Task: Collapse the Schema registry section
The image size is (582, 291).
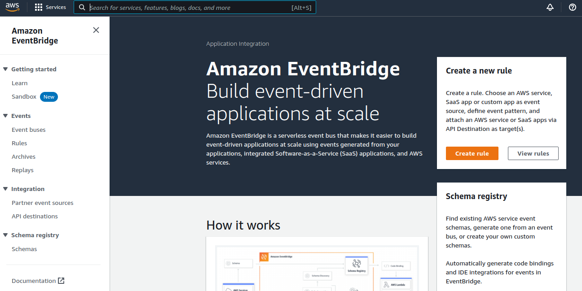Action: click(5, 235)
